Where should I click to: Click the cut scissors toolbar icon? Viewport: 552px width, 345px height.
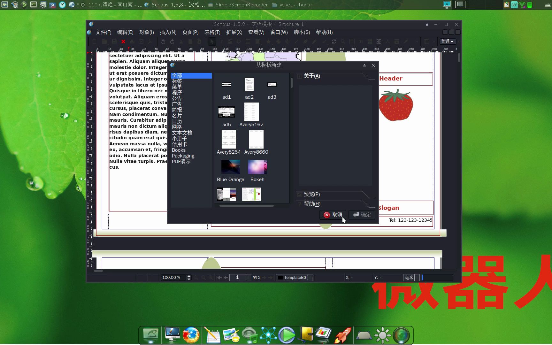(181, 42)
